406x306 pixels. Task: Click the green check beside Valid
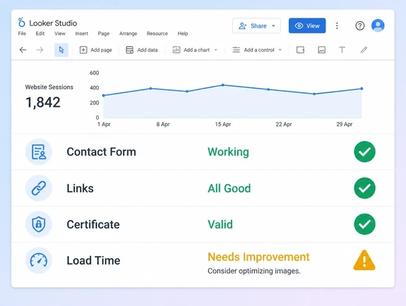point(365,224)
